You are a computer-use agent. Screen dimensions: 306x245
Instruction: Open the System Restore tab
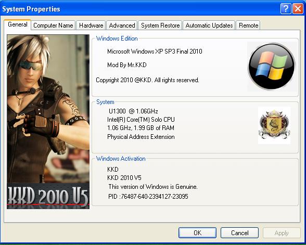(160, 25)
